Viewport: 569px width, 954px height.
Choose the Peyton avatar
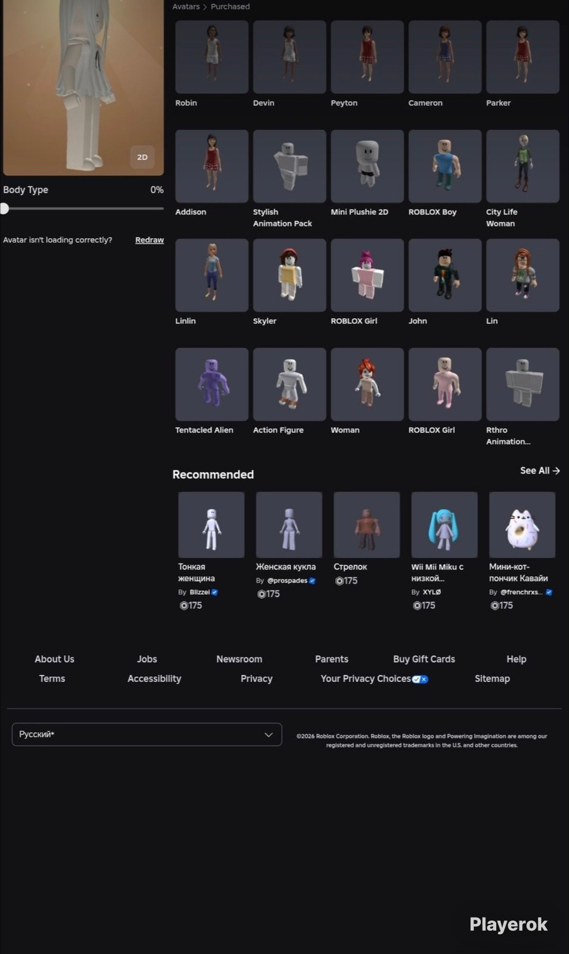367,57
